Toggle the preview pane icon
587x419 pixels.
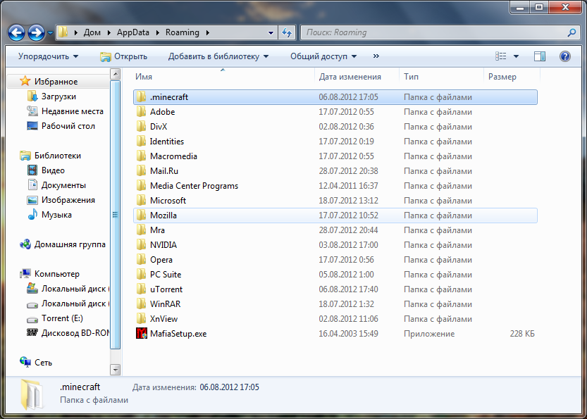click(x=540, y=56)
